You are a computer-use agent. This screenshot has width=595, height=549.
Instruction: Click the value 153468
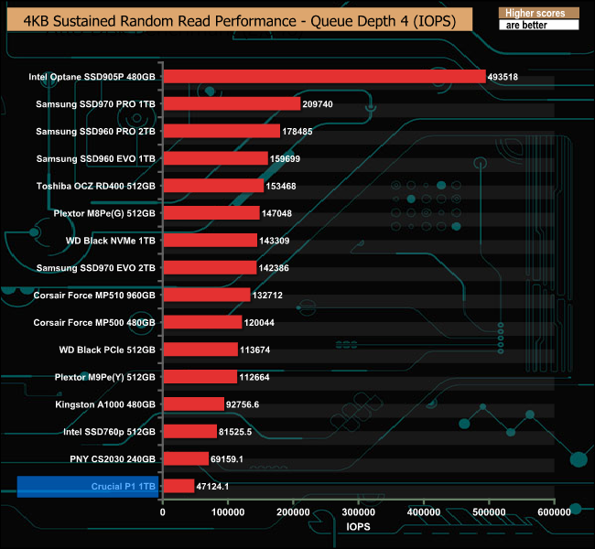pyautogui.click(x=281, y=187)
